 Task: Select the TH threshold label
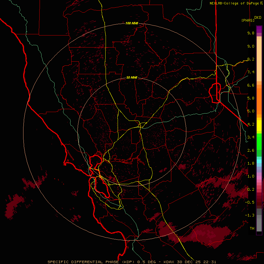point(252,229)
